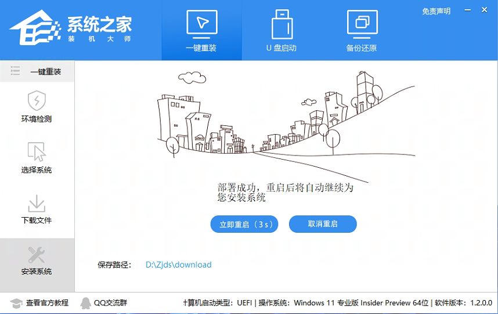Screen dimensions: 498x314
Task: Open the D:\Zjds\download save path link
Action: pyautogui.click(x=178, y=265)
